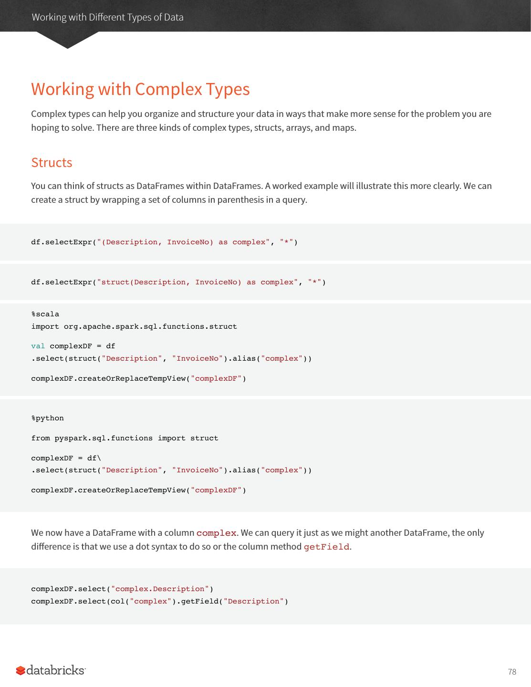Screen dimensions: 531x687
Task: Click the code line using getField("Description")
Action: tap(159, 601)
